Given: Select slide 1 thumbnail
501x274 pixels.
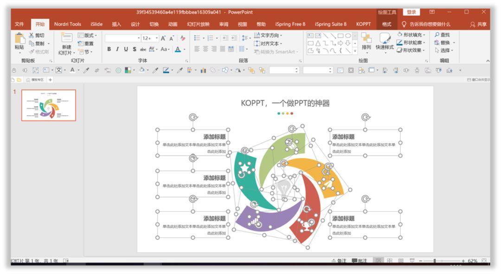Looking at the screenshot, I should pyautogui.click(x=49, y=105).
